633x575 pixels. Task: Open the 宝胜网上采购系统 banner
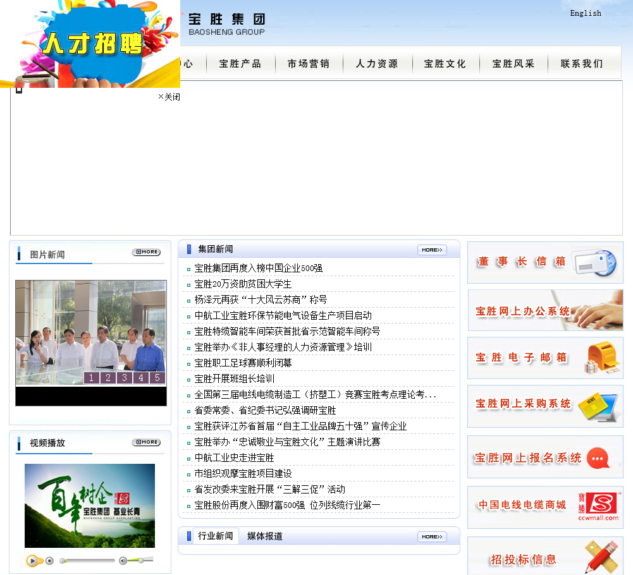[x=545, y=406]
